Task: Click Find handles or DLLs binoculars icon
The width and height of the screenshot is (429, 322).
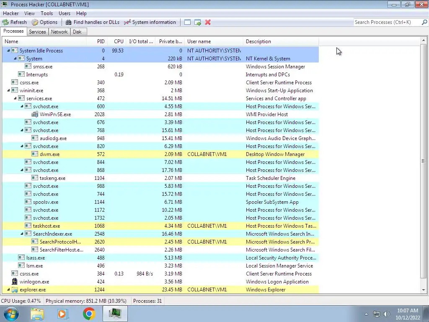Action: pyautogui.click(x=68, y=22)
